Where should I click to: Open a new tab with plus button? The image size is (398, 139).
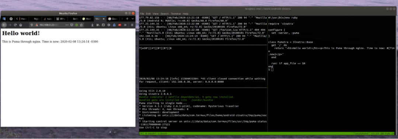tap(127, 19)
